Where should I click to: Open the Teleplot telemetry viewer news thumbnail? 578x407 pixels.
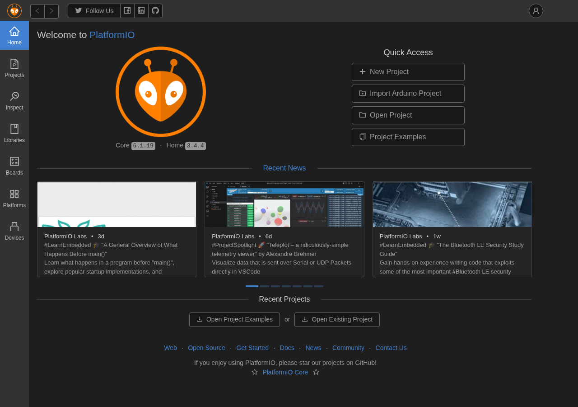[x=284, y=204]
